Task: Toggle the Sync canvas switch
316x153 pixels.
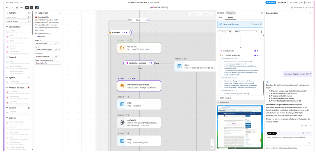Action: 301,2
